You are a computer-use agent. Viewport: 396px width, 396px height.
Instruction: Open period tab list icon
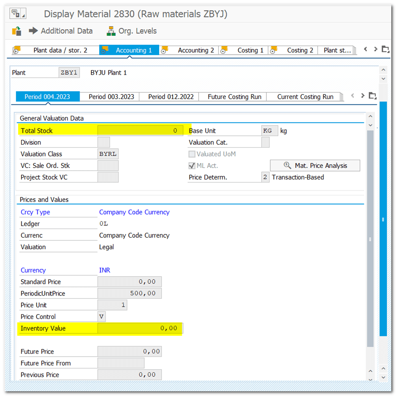coord(372,96)
